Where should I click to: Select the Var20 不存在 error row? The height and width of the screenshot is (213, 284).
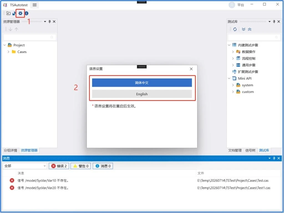point(142,188)
